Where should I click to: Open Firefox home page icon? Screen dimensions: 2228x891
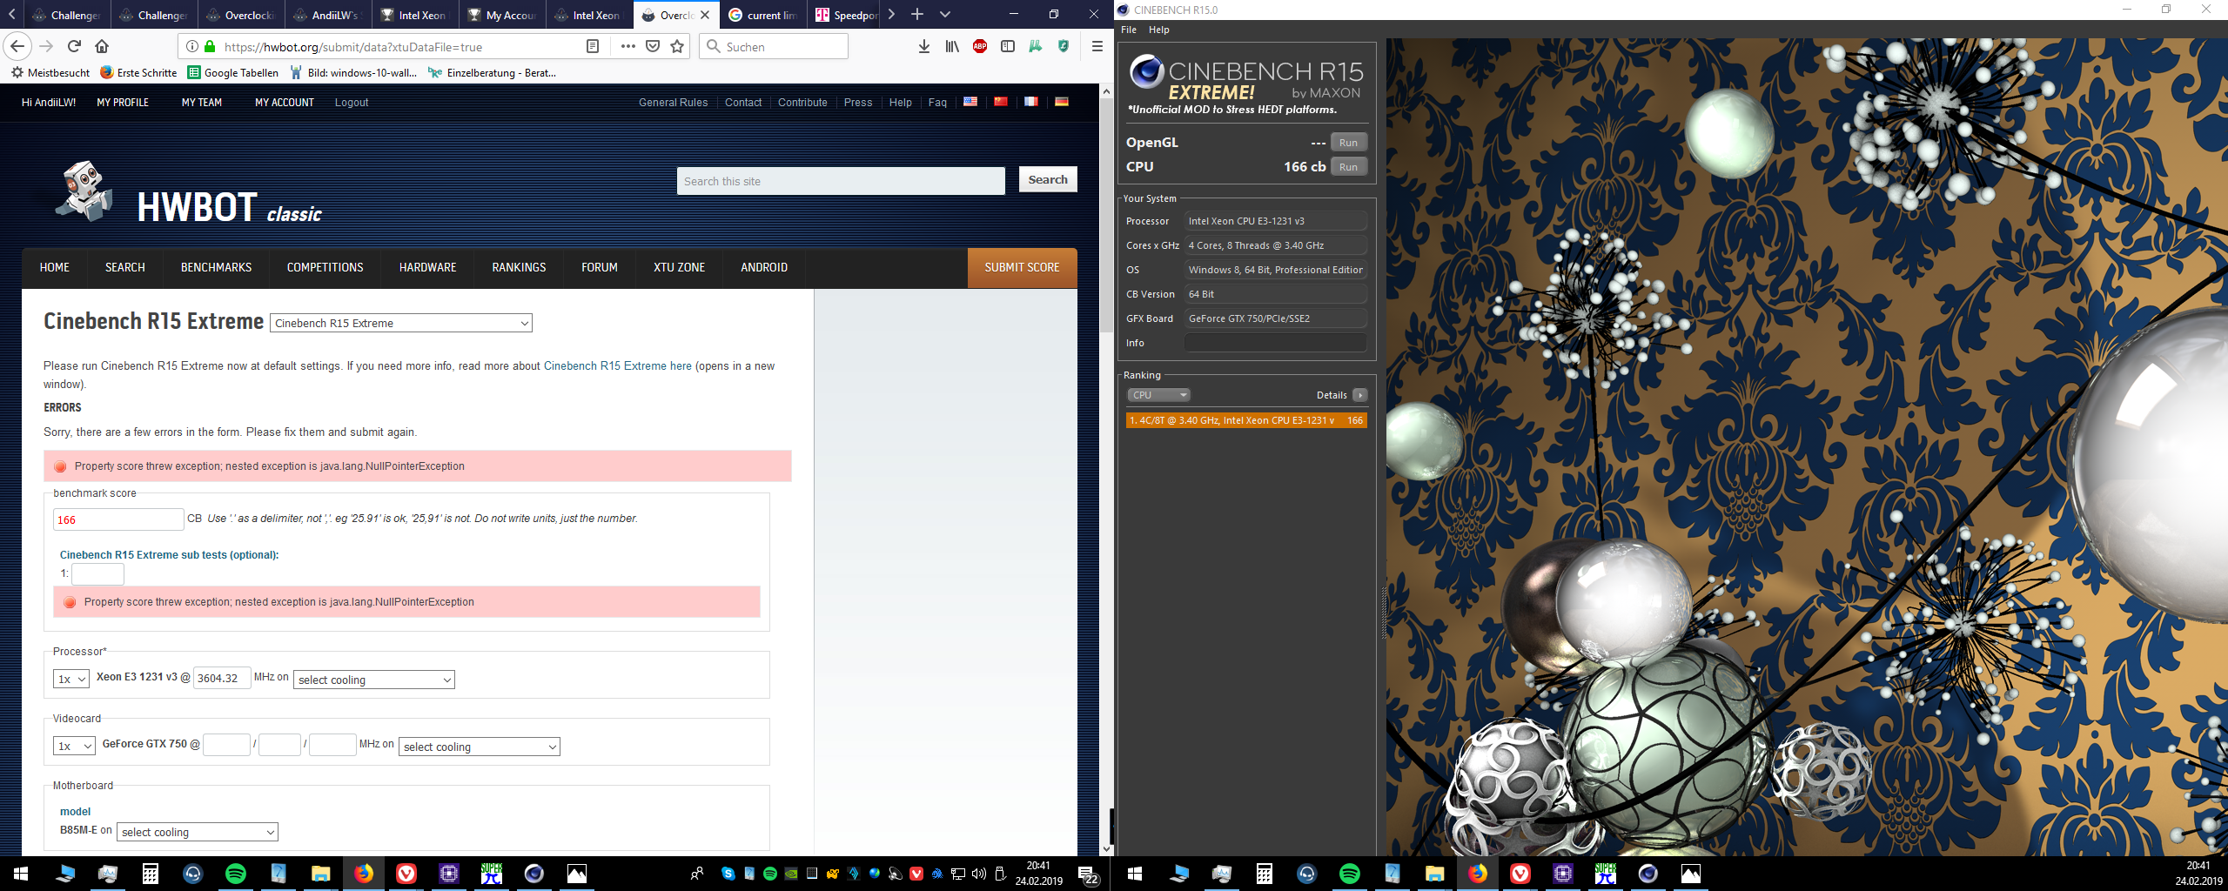click(x=102, y=46)
